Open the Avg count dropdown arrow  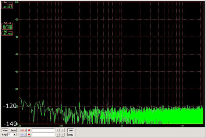pyautogui.click(x=15, y=134)
